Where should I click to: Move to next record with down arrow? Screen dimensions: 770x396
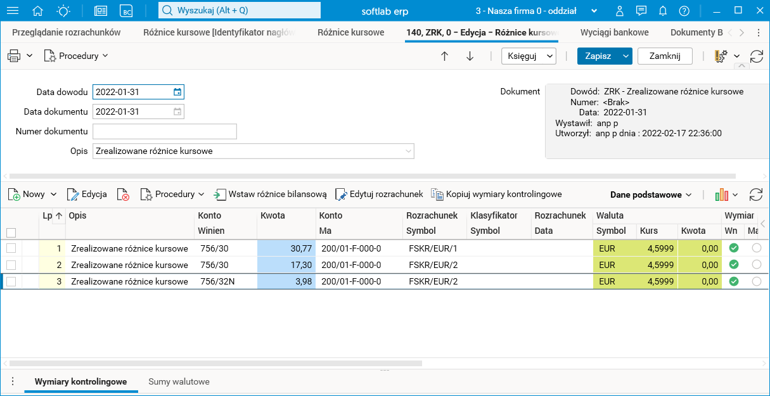[x=470, y=56]
